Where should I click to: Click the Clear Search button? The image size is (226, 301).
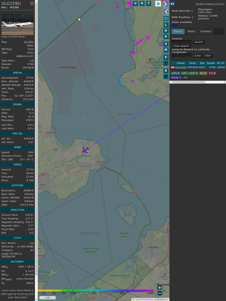[181, 46]
